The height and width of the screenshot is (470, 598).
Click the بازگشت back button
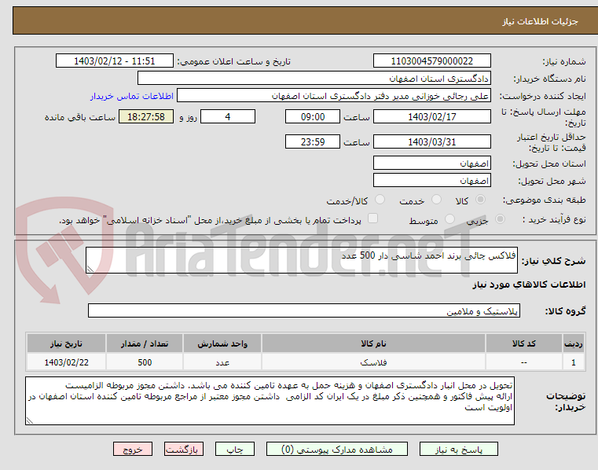pyautogui.click(x=183, y=449)
